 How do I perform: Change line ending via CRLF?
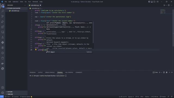pos(142,97)
